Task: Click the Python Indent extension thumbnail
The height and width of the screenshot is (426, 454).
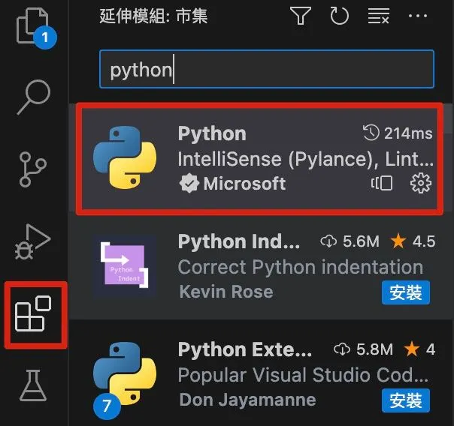Action: (x=124, y=268)
